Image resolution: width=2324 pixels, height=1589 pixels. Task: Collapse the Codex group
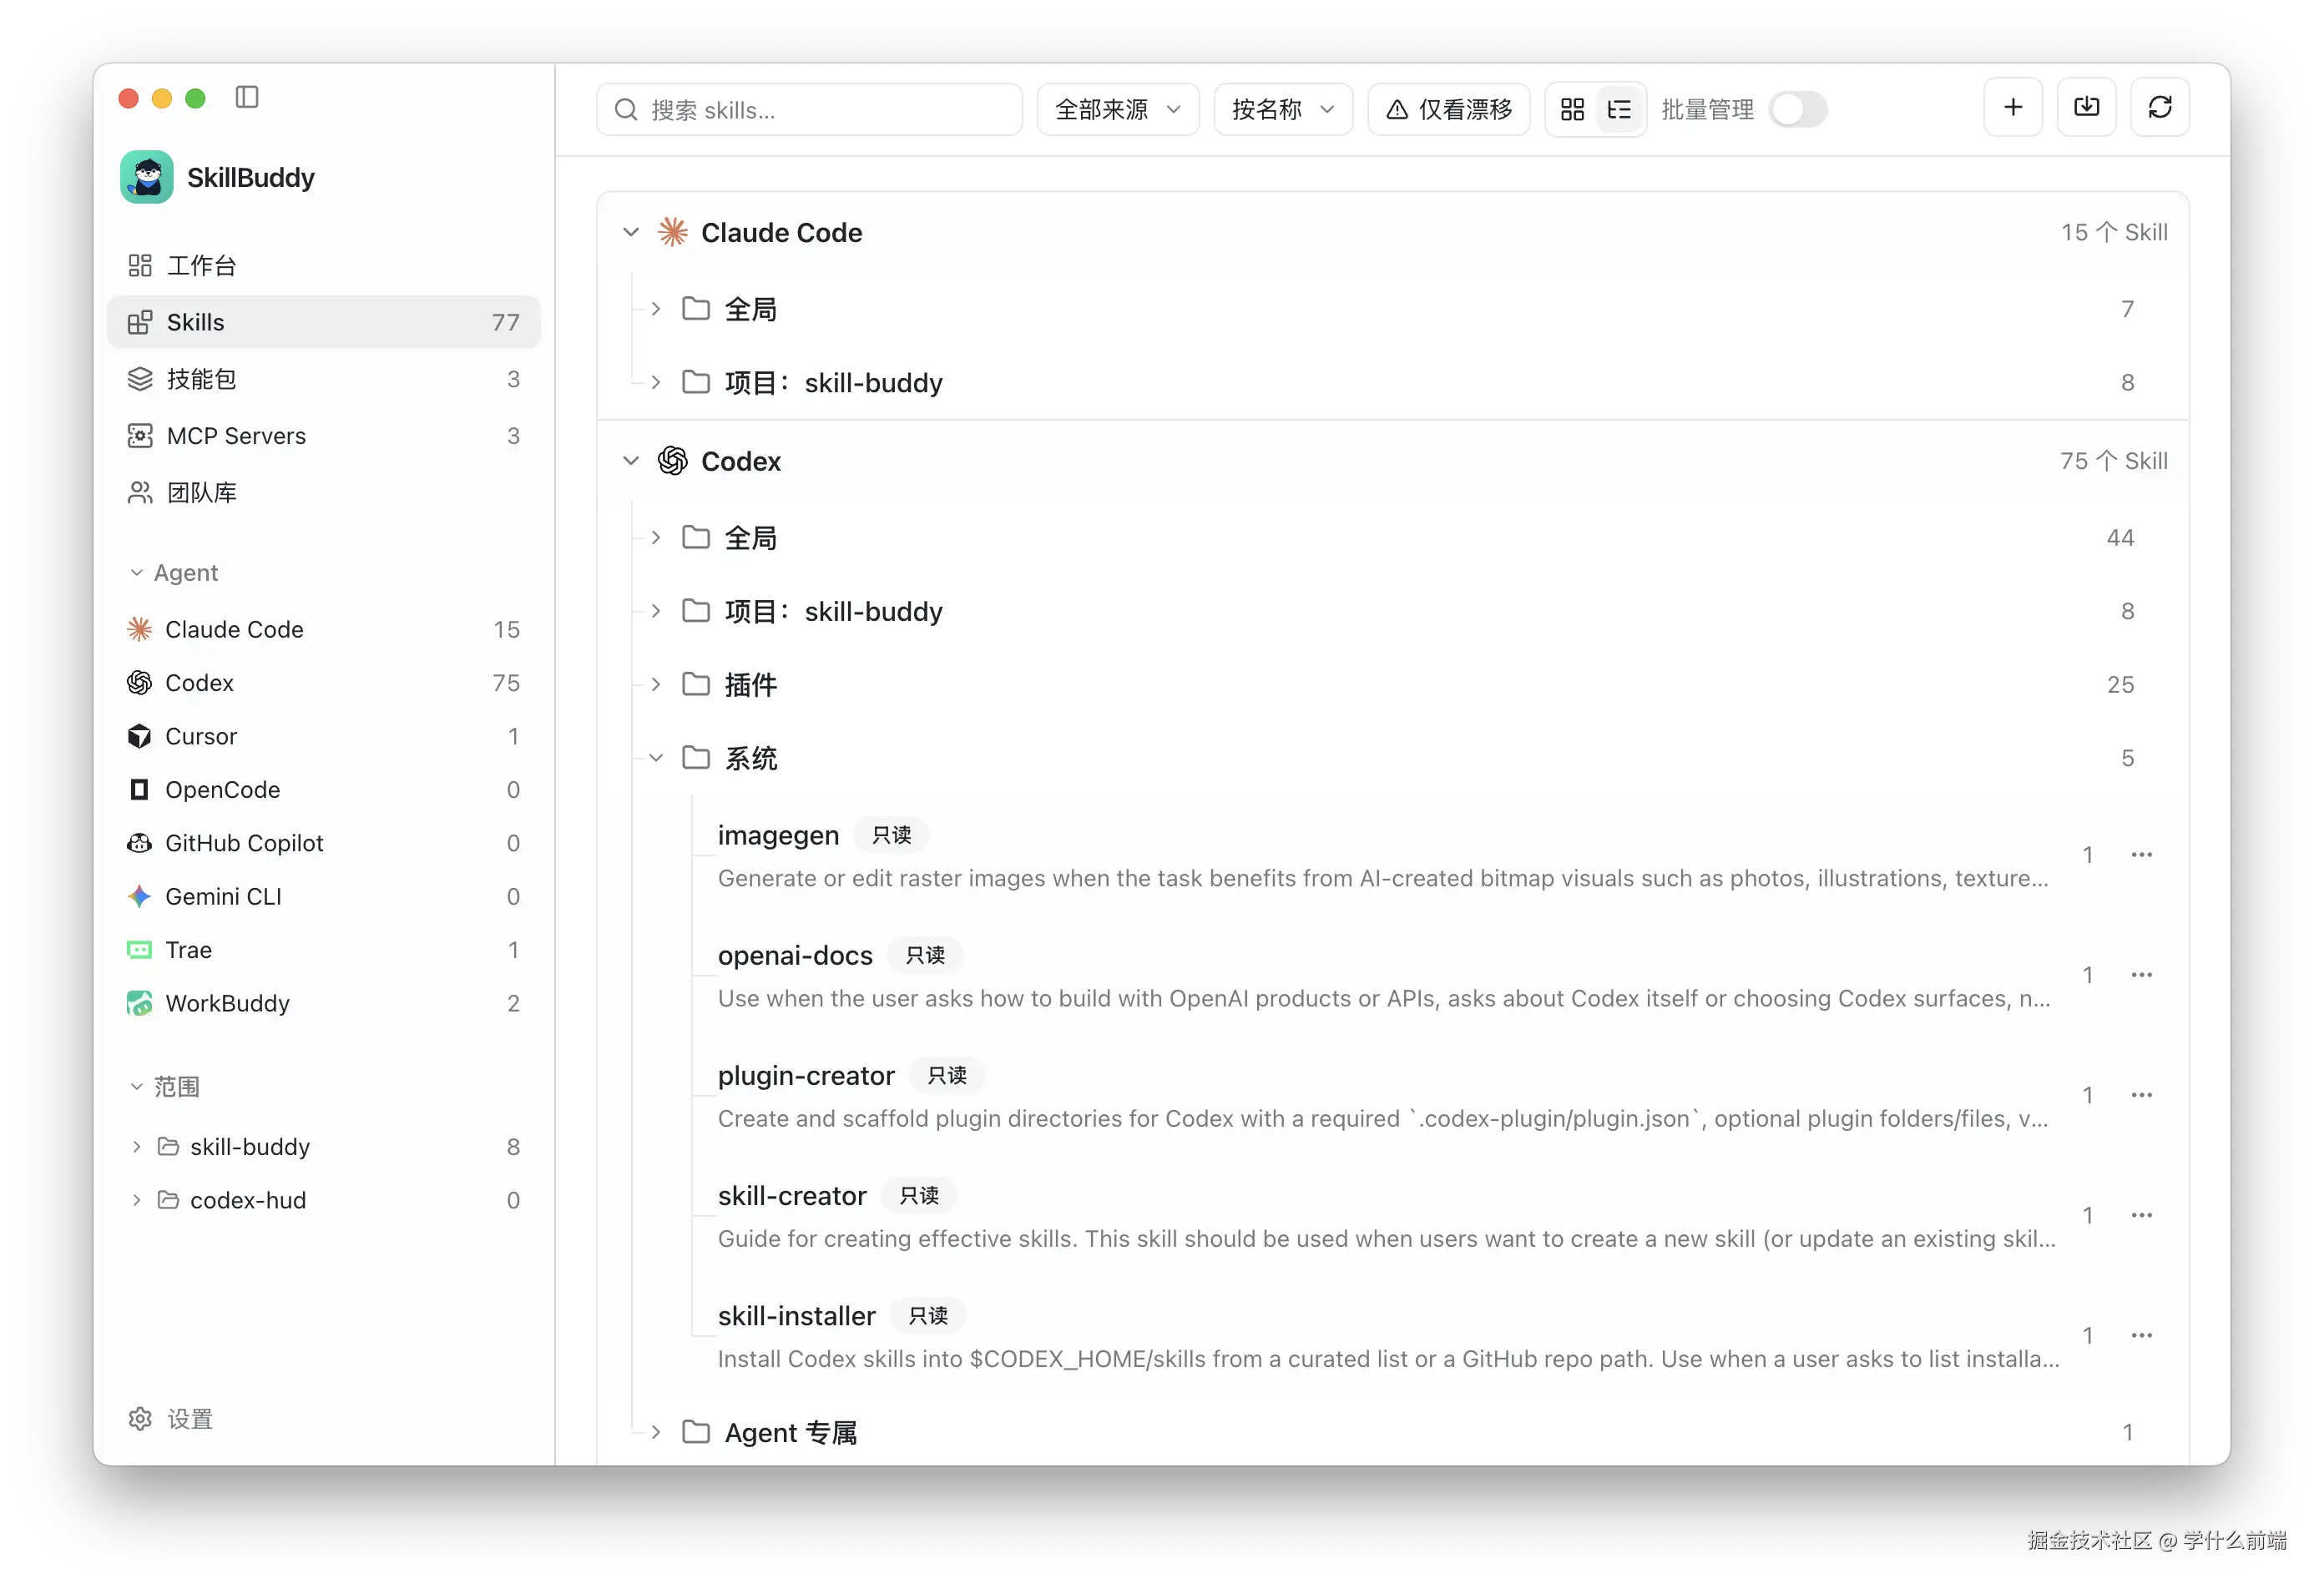[x=631, y=461]
